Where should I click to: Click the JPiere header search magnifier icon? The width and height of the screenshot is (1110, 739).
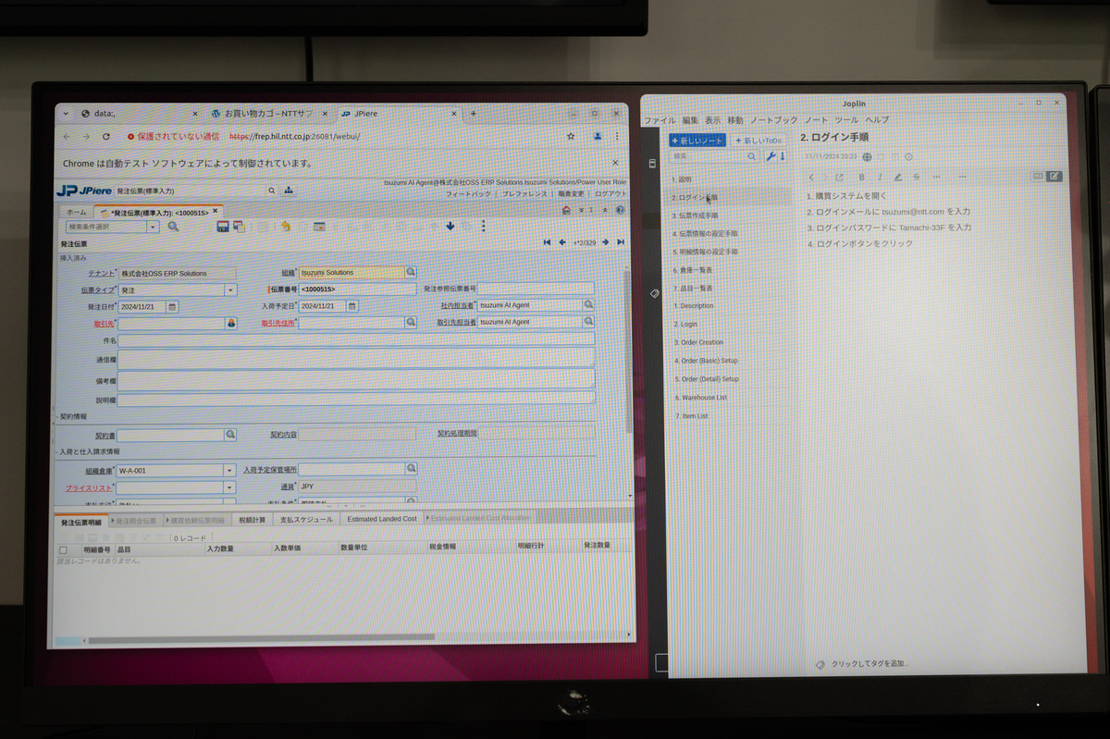pyautogui.click(x=272, y=191)
